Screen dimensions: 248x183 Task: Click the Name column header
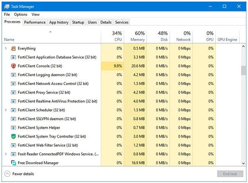[x=52, y=36]
